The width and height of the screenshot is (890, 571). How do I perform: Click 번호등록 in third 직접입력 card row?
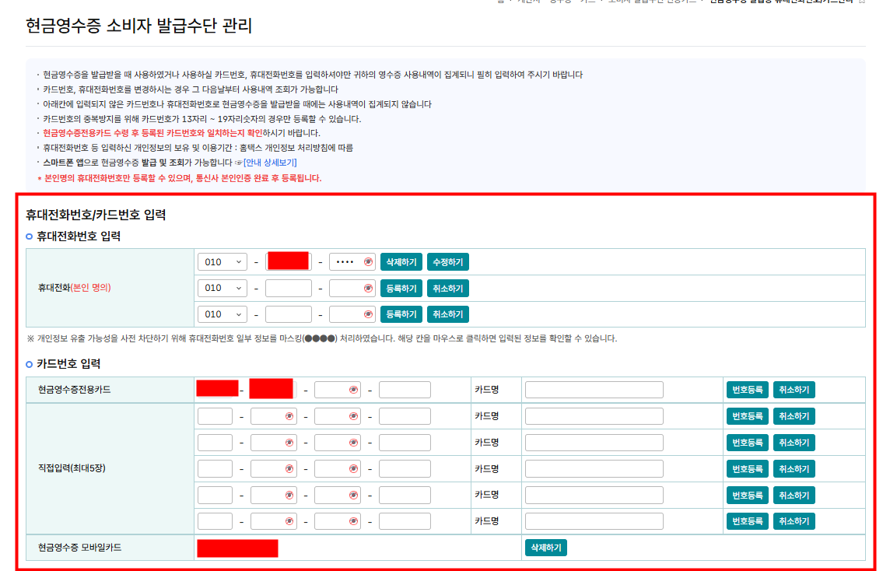(748, 469)
